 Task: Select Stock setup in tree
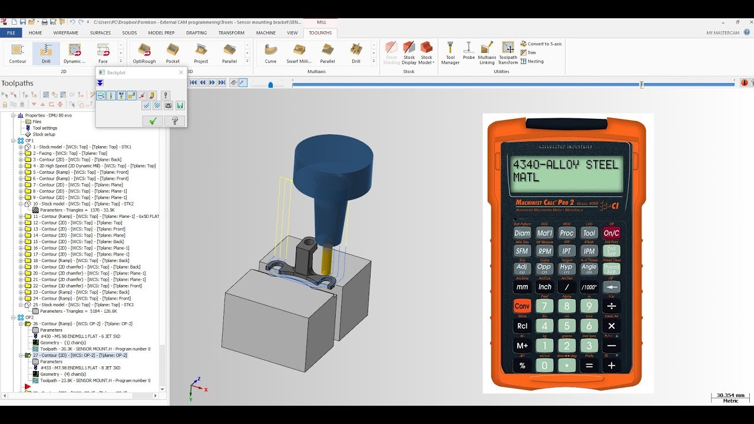pyautogui.click(x=44, y=134)
